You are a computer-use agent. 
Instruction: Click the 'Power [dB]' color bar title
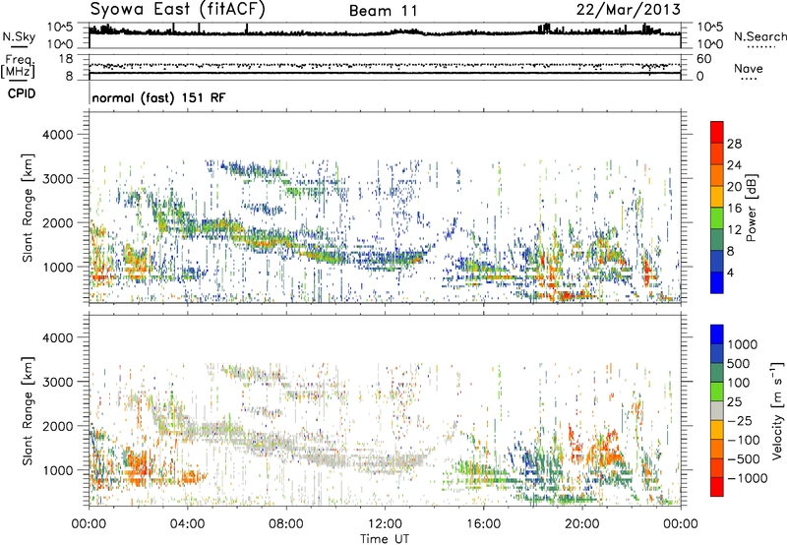coord(751,208)
